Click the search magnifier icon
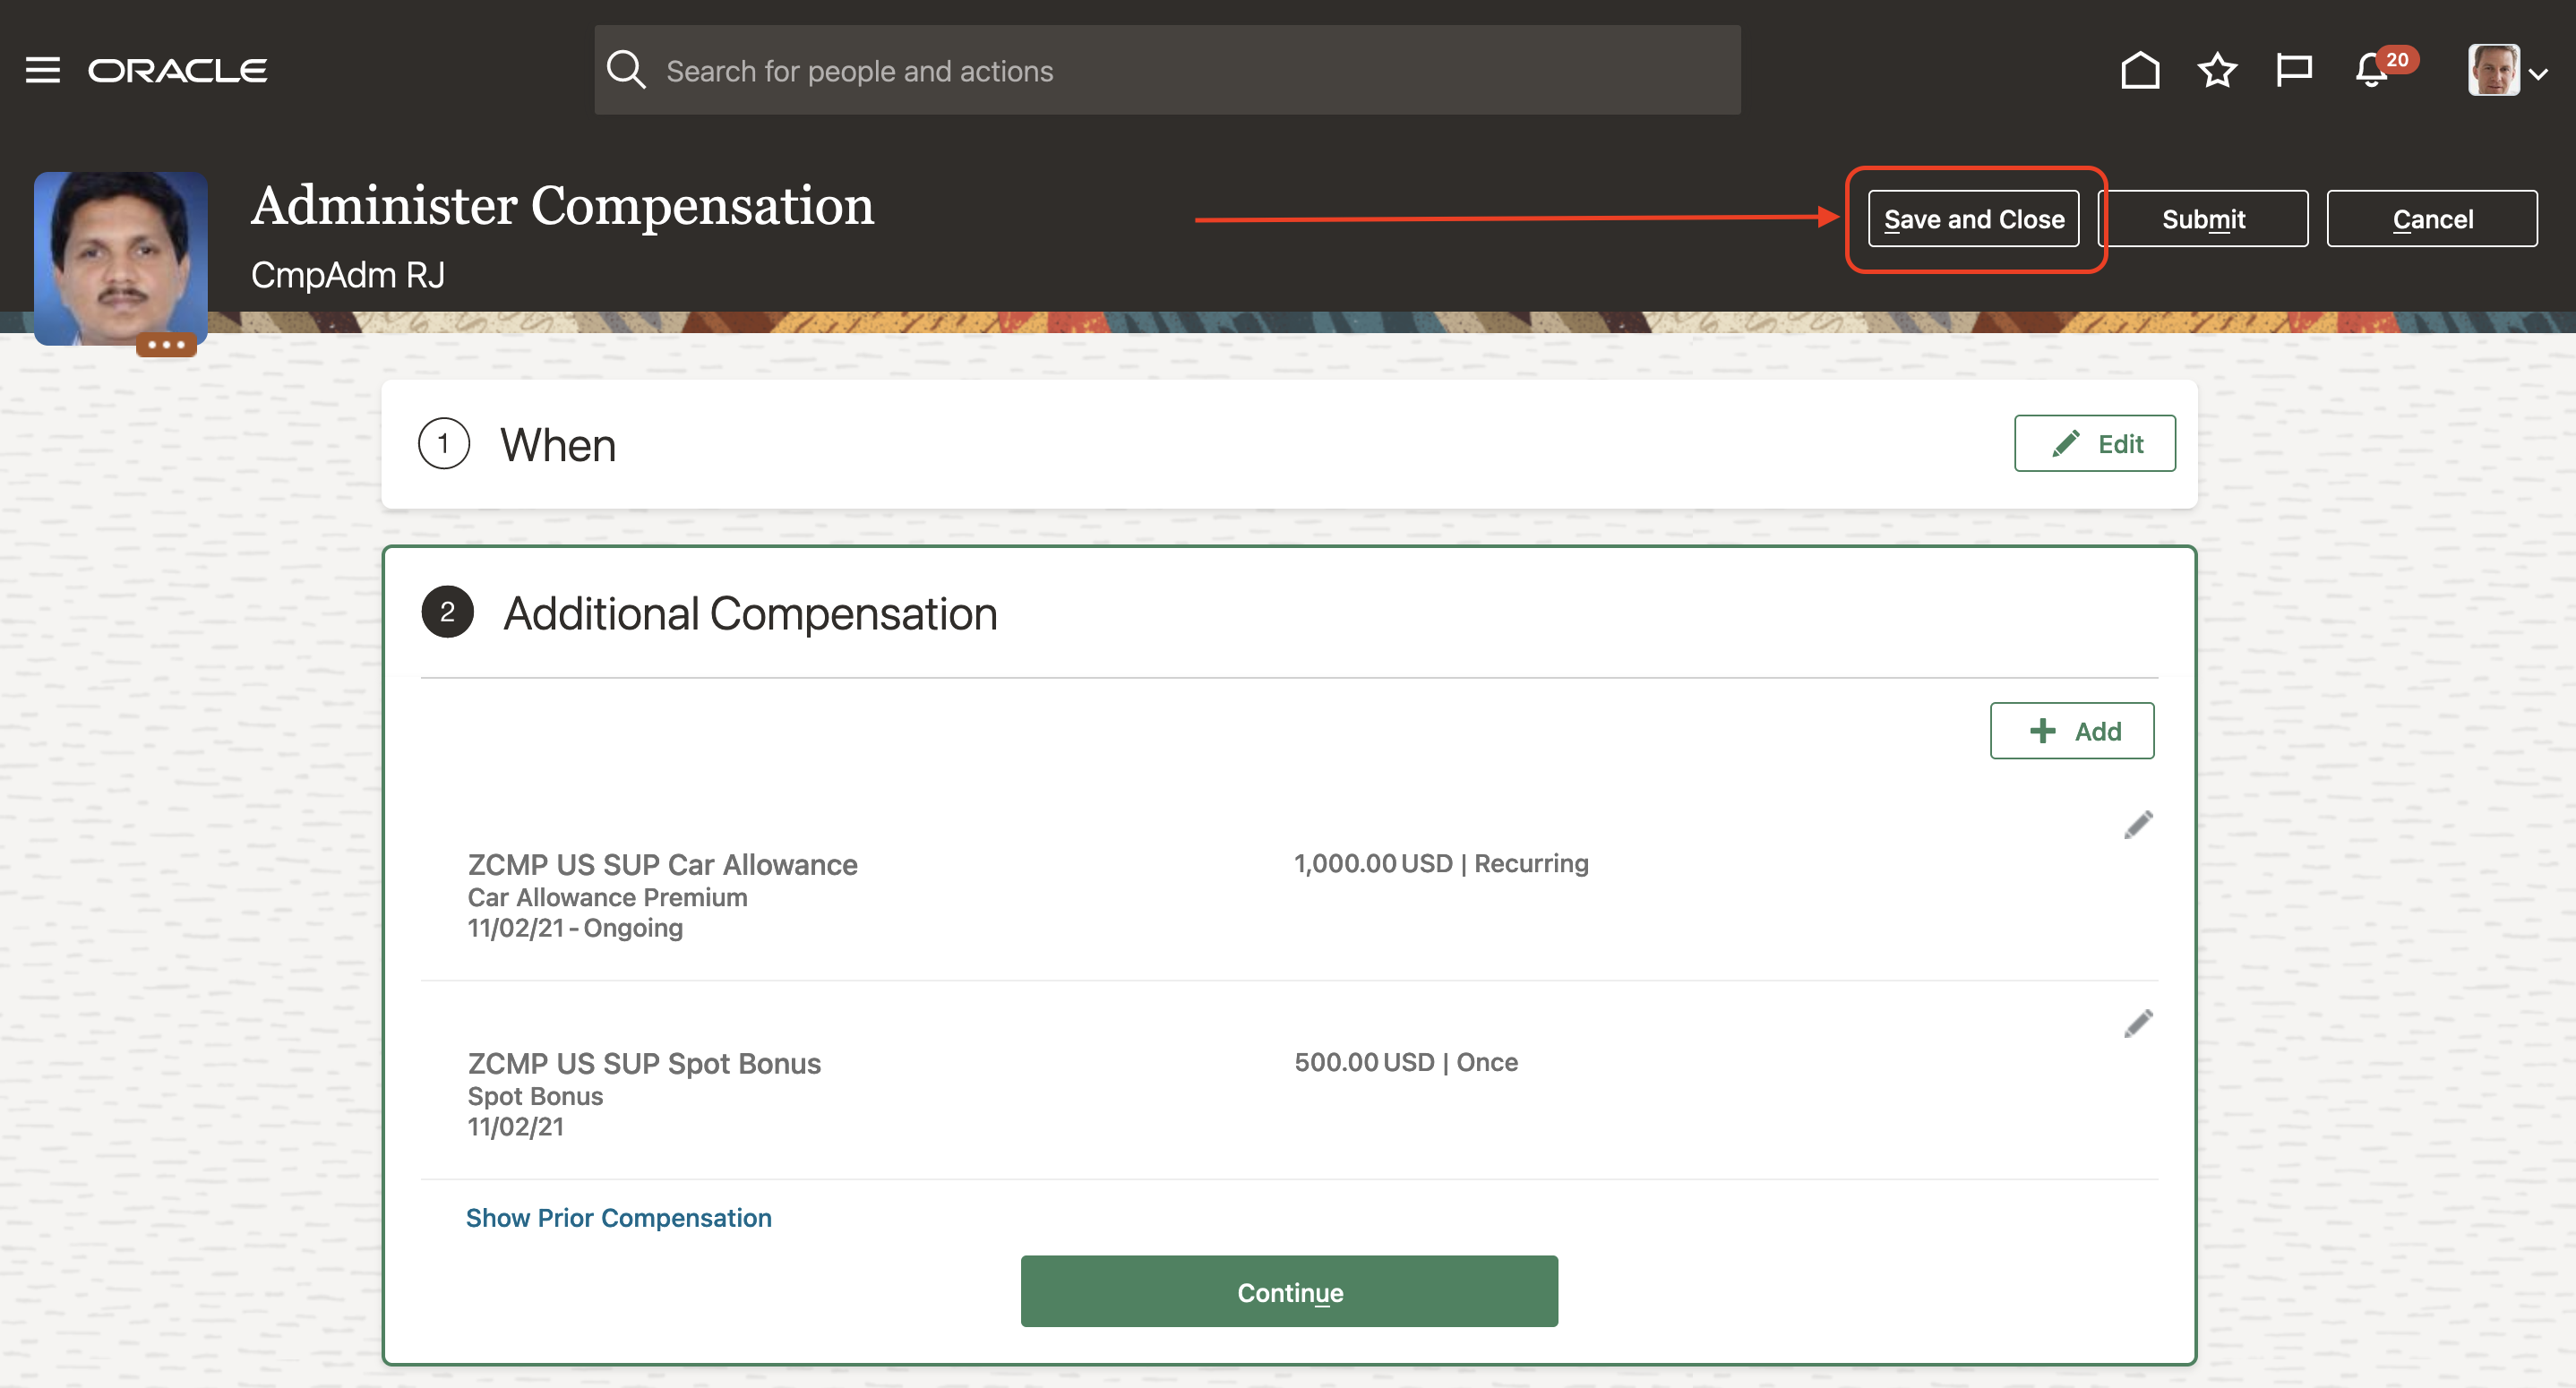 click(x=626, y=70)
